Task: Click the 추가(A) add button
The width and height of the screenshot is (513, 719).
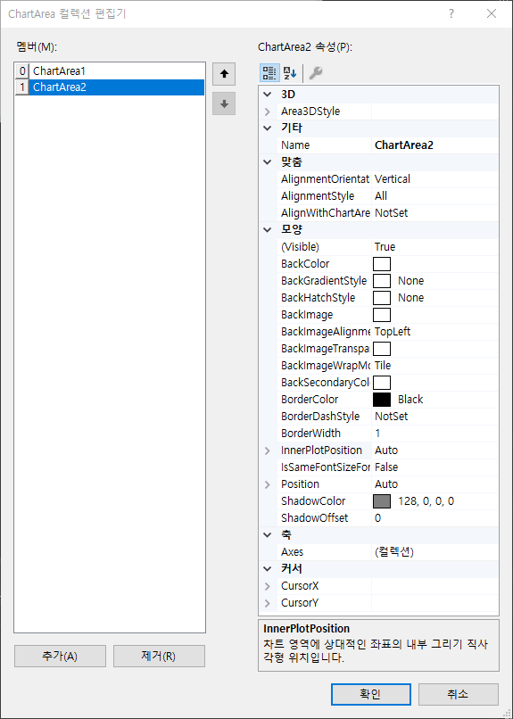Action: [x=60, y=657]
